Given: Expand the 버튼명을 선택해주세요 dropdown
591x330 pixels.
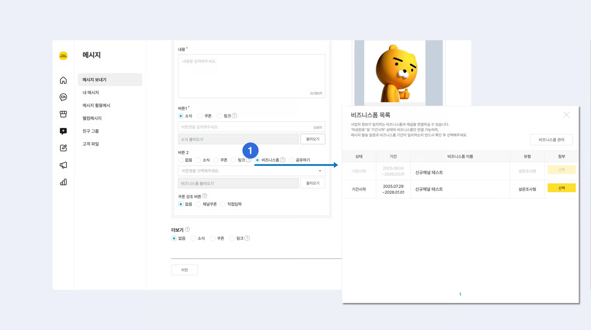Looking at the screenshot, I should tap(251, 171).
